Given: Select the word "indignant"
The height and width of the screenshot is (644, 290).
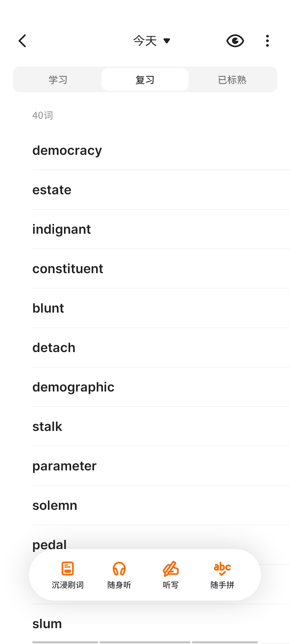Looking at the screenshot, I should pos(61,229).
